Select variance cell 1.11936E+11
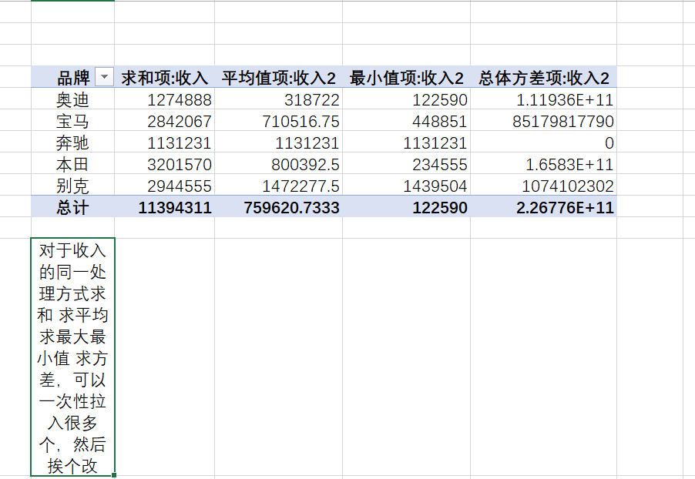The height and width of the screenshot is (479, 695). click(x=543, y=99)
